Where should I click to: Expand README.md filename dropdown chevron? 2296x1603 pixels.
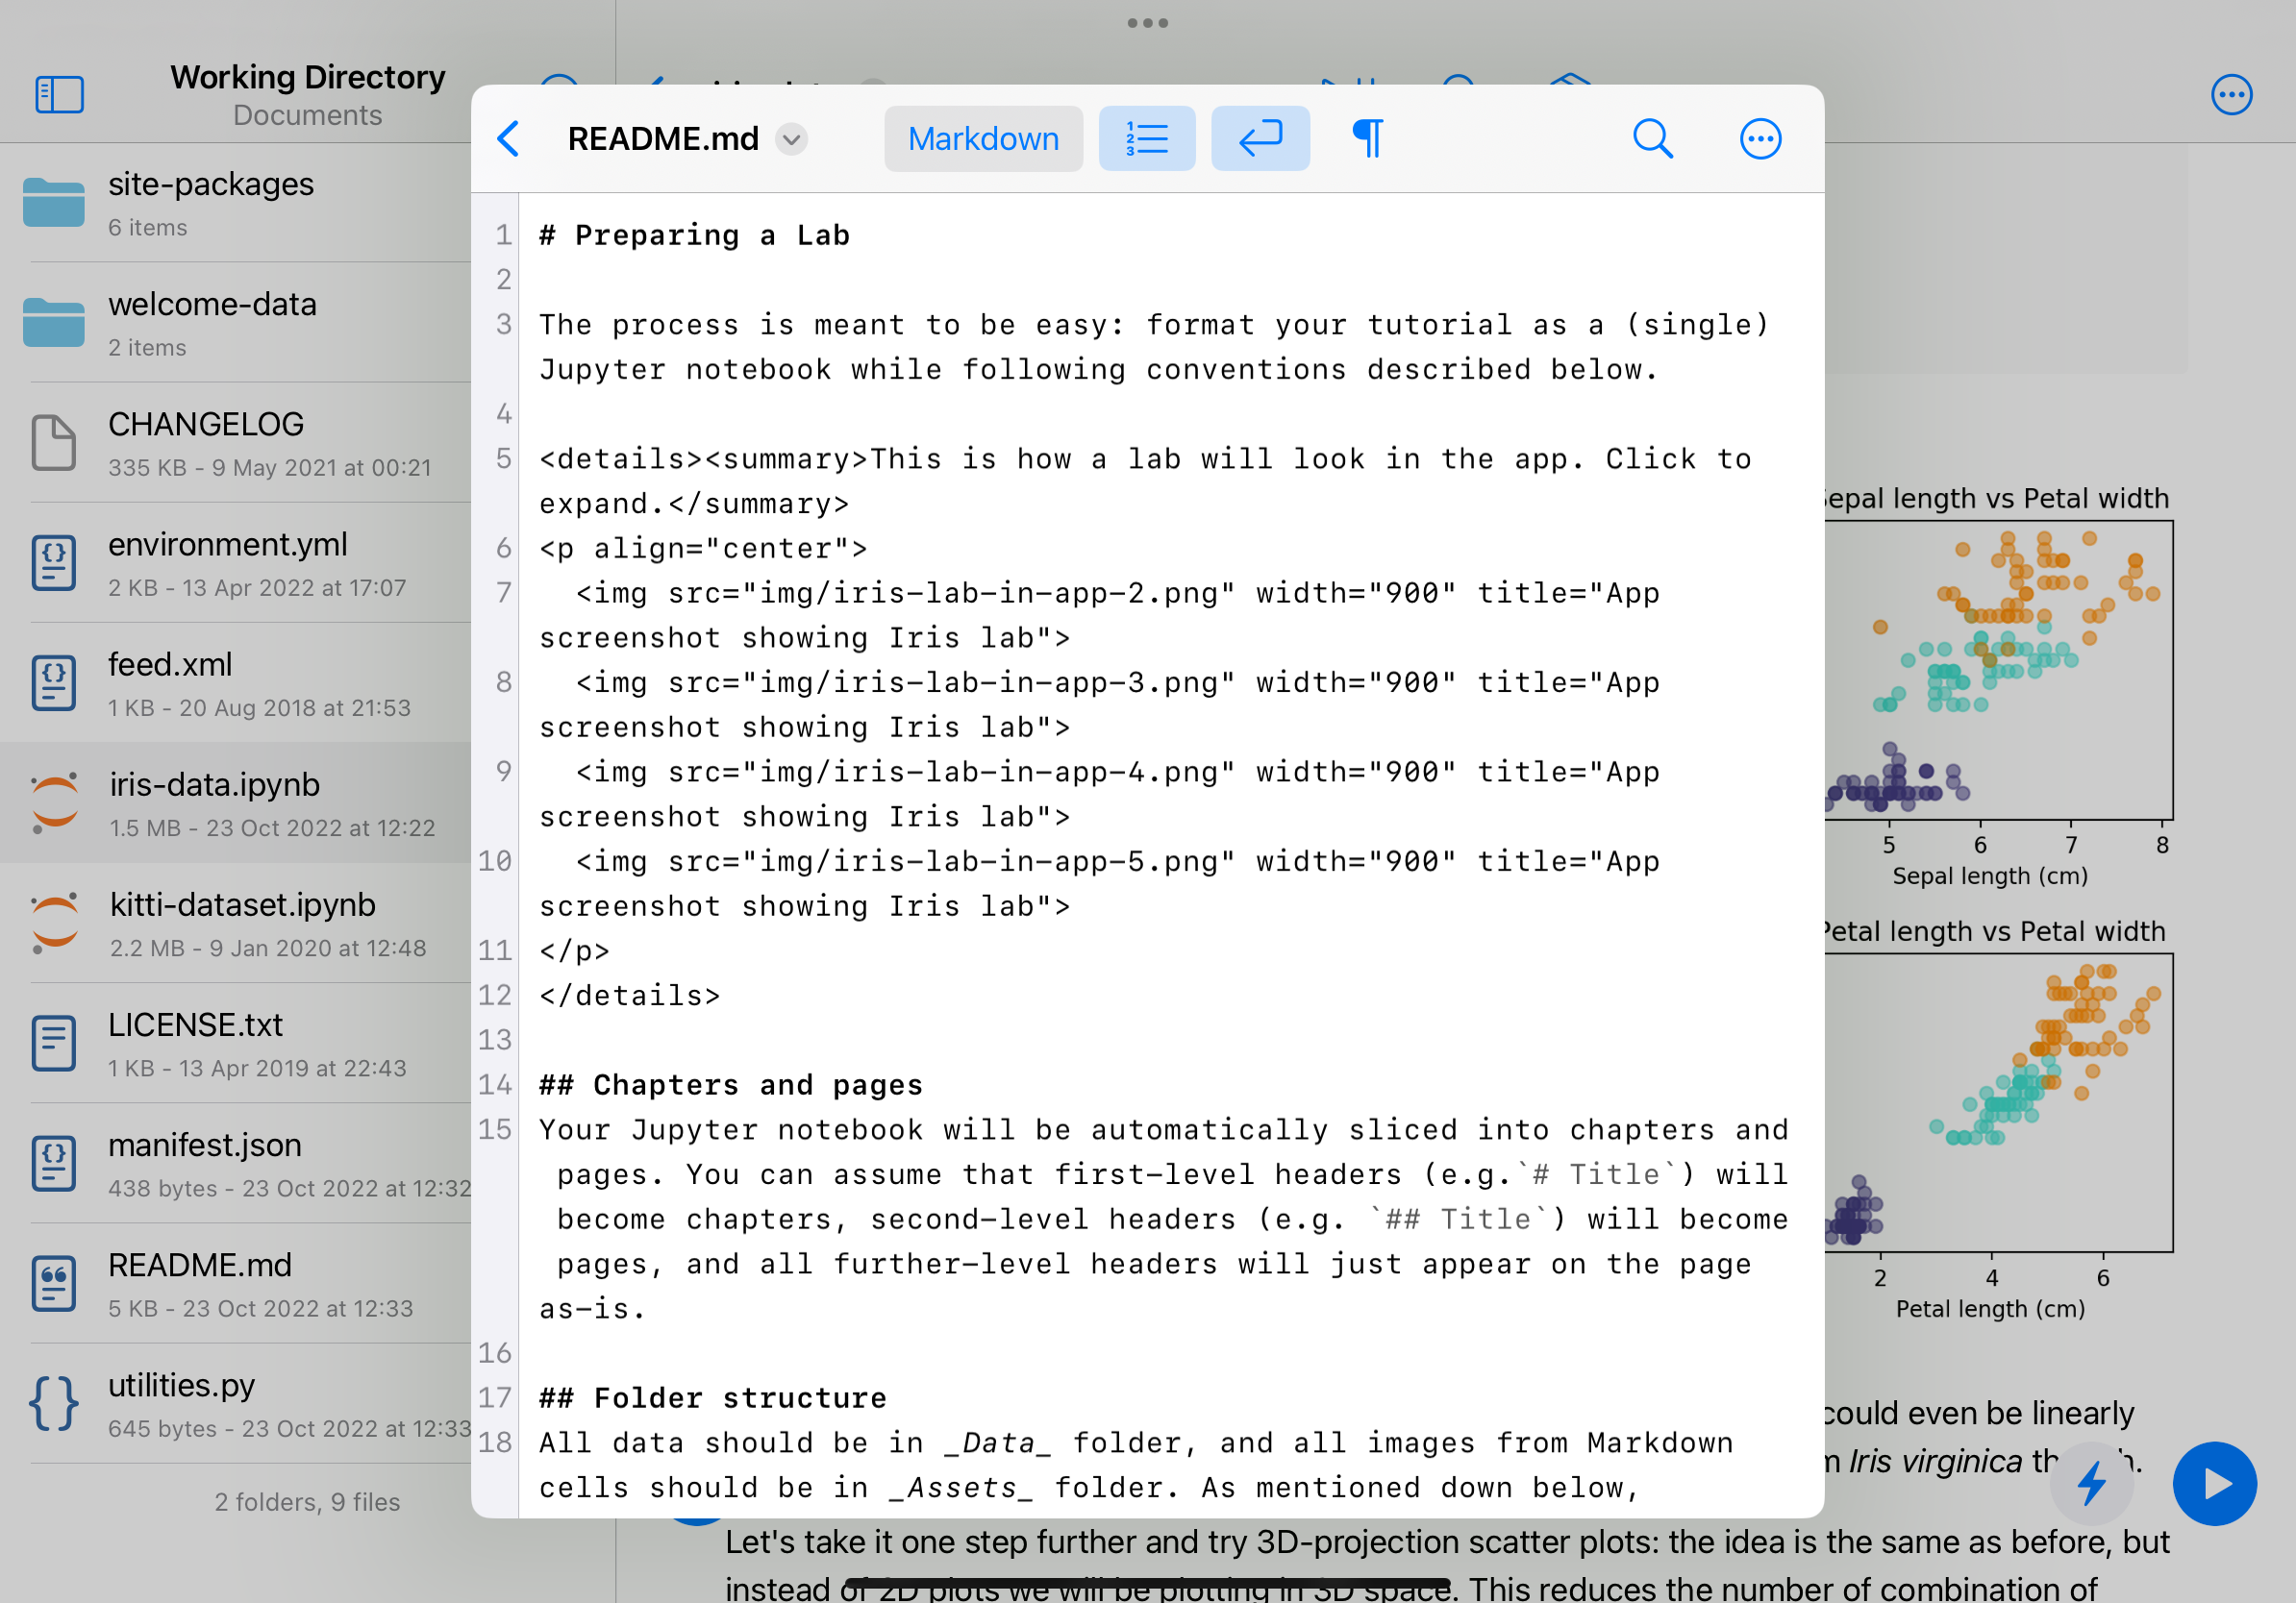[791, 139]
